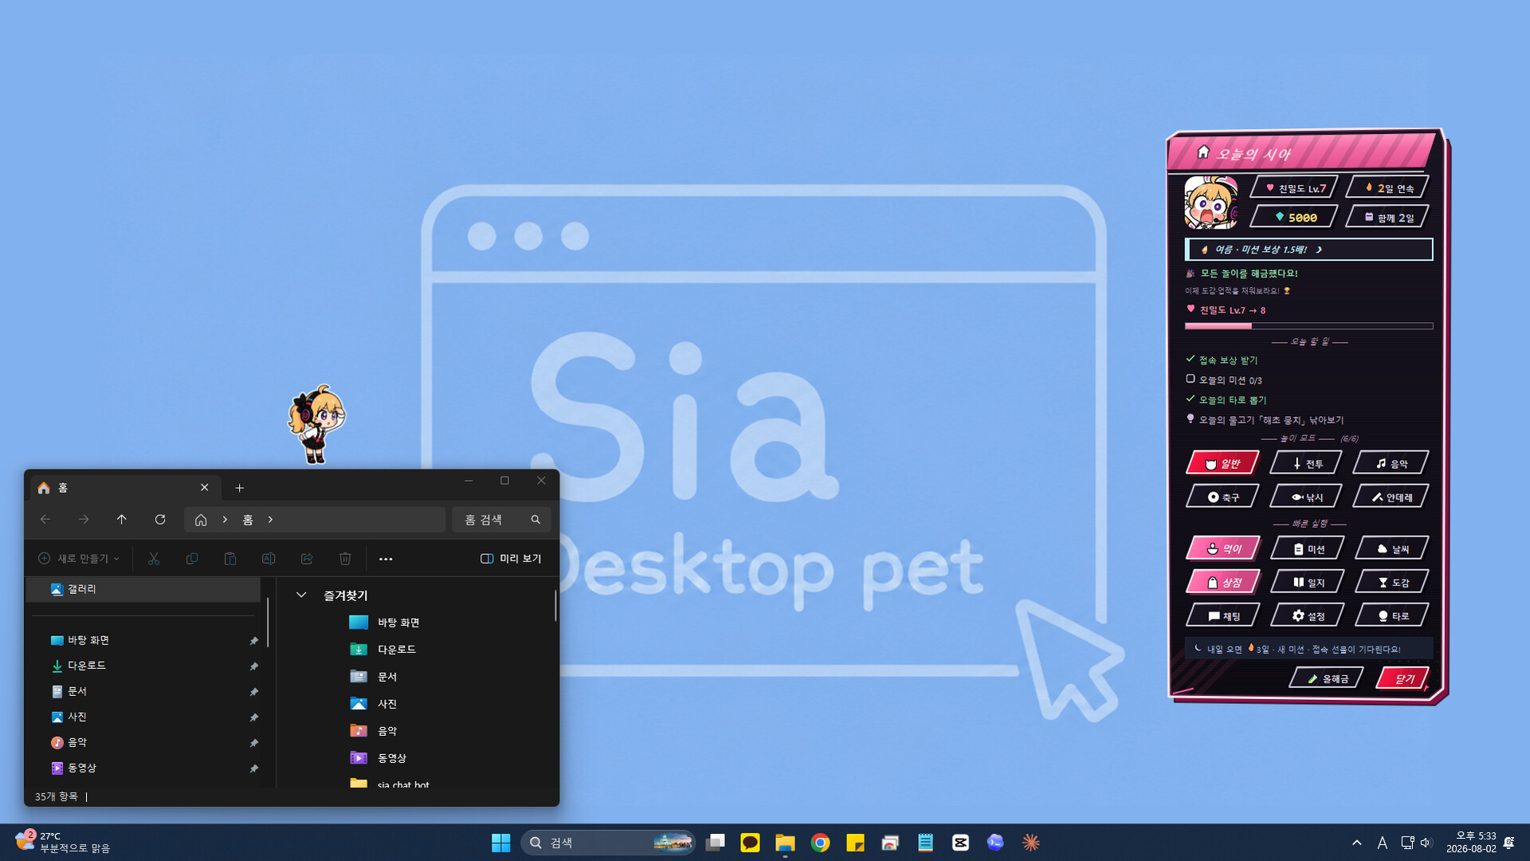Choose the 낚시 fishing play mode
This screenshot has width=1530, height=861.
(x=1306, y=497)
